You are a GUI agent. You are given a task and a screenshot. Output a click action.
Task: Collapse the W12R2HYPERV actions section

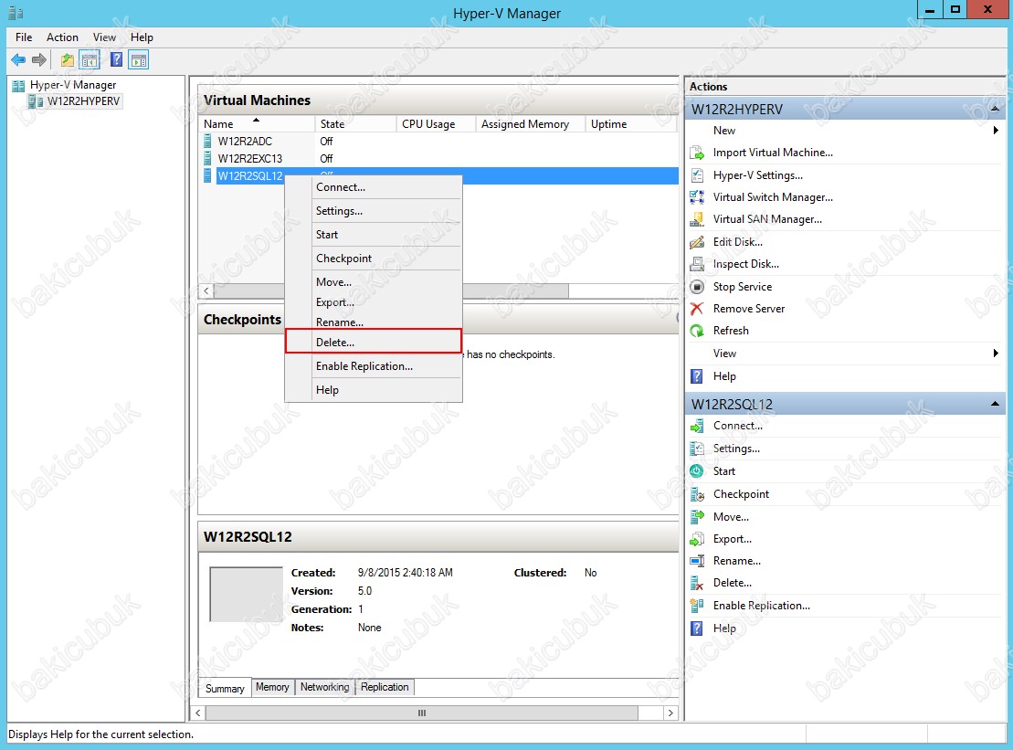coord(995,110)
